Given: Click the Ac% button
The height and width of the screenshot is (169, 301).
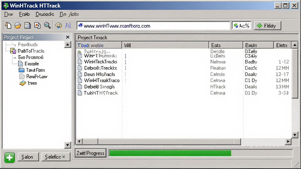Looking at the screenshot, I should pyautogui.click(x=242, y=26).
